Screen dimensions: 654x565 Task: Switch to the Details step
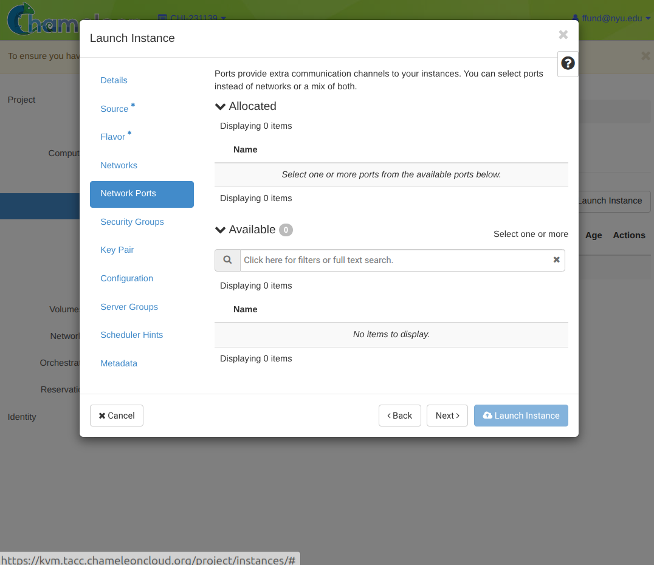(x=114, y=80)
